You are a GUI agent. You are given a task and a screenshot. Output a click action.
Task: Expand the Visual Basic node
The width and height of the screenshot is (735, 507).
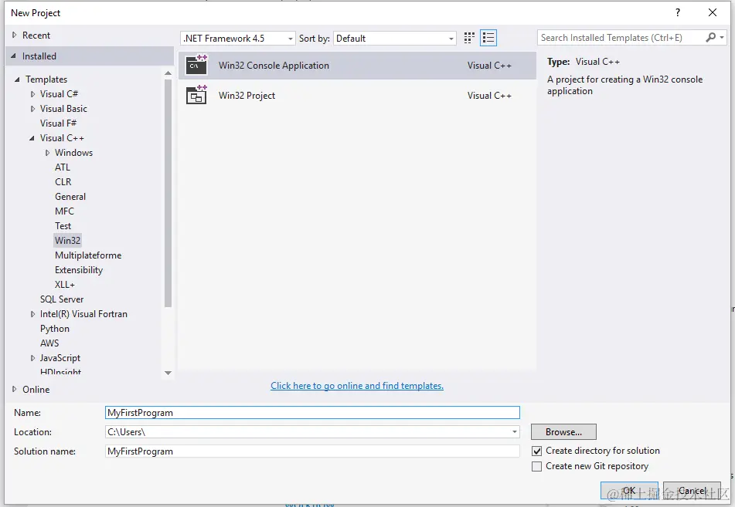32,109
